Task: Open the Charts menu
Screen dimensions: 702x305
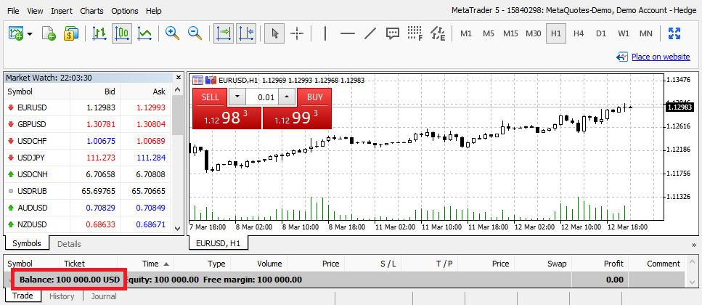Action: coord(91,11)
